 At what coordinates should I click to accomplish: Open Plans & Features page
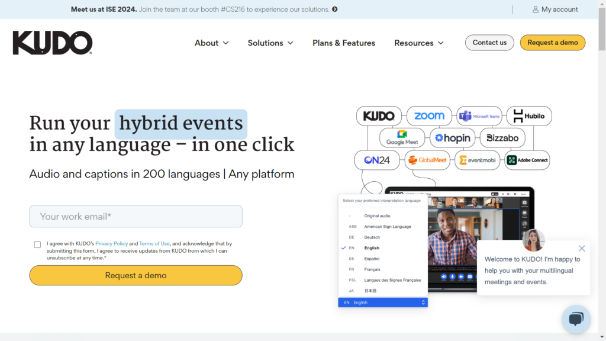[344, 43]
